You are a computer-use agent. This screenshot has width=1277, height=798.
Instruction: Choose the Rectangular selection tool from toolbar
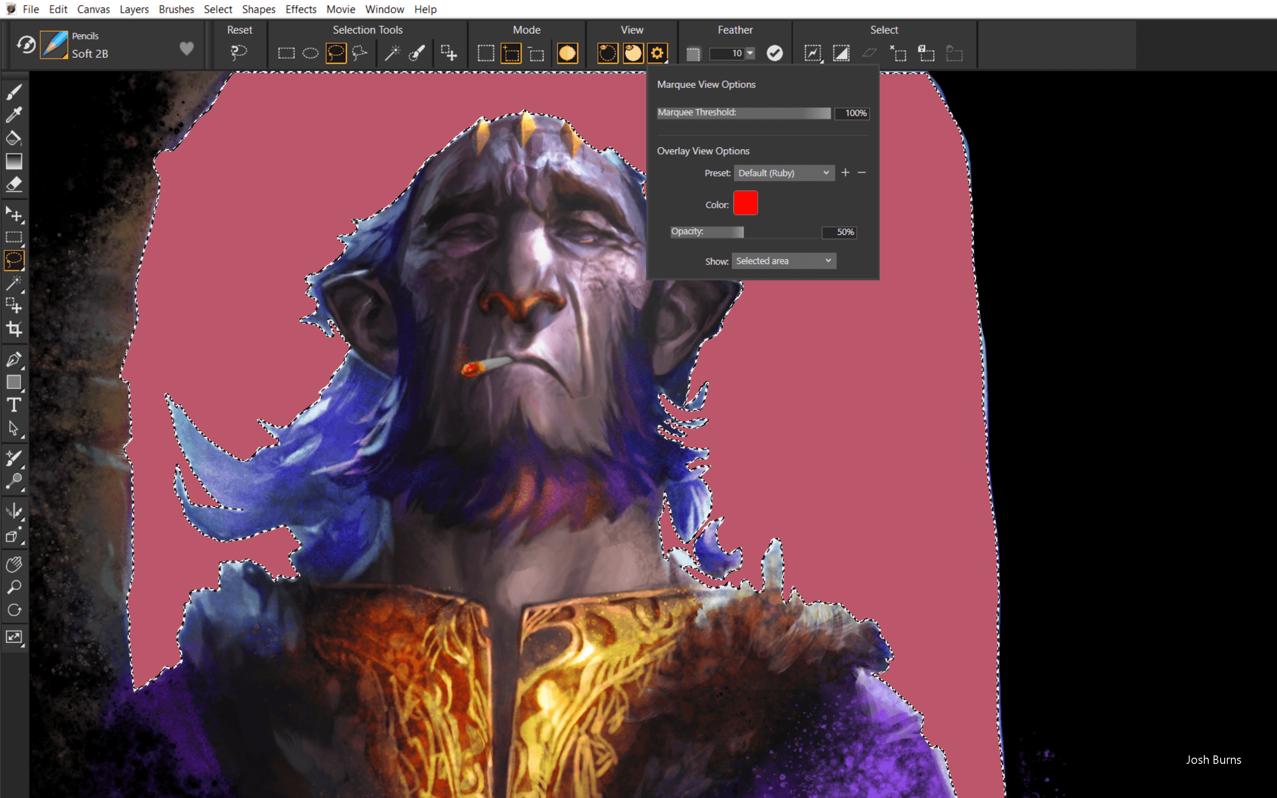pyautogui.click(x=286, y=53)
